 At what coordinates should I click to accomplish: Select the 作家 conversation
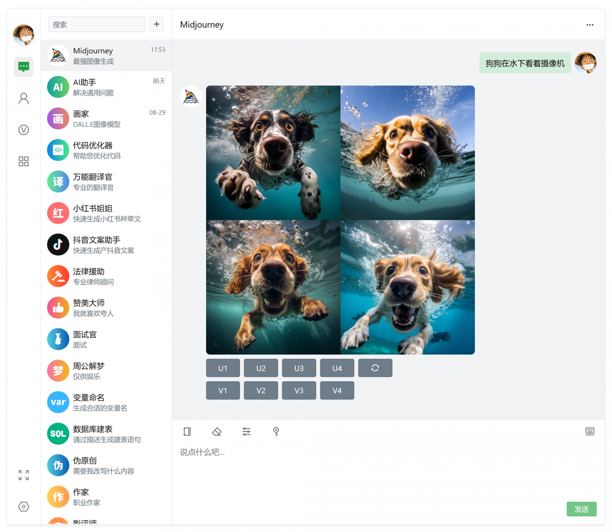click(106, 497)
